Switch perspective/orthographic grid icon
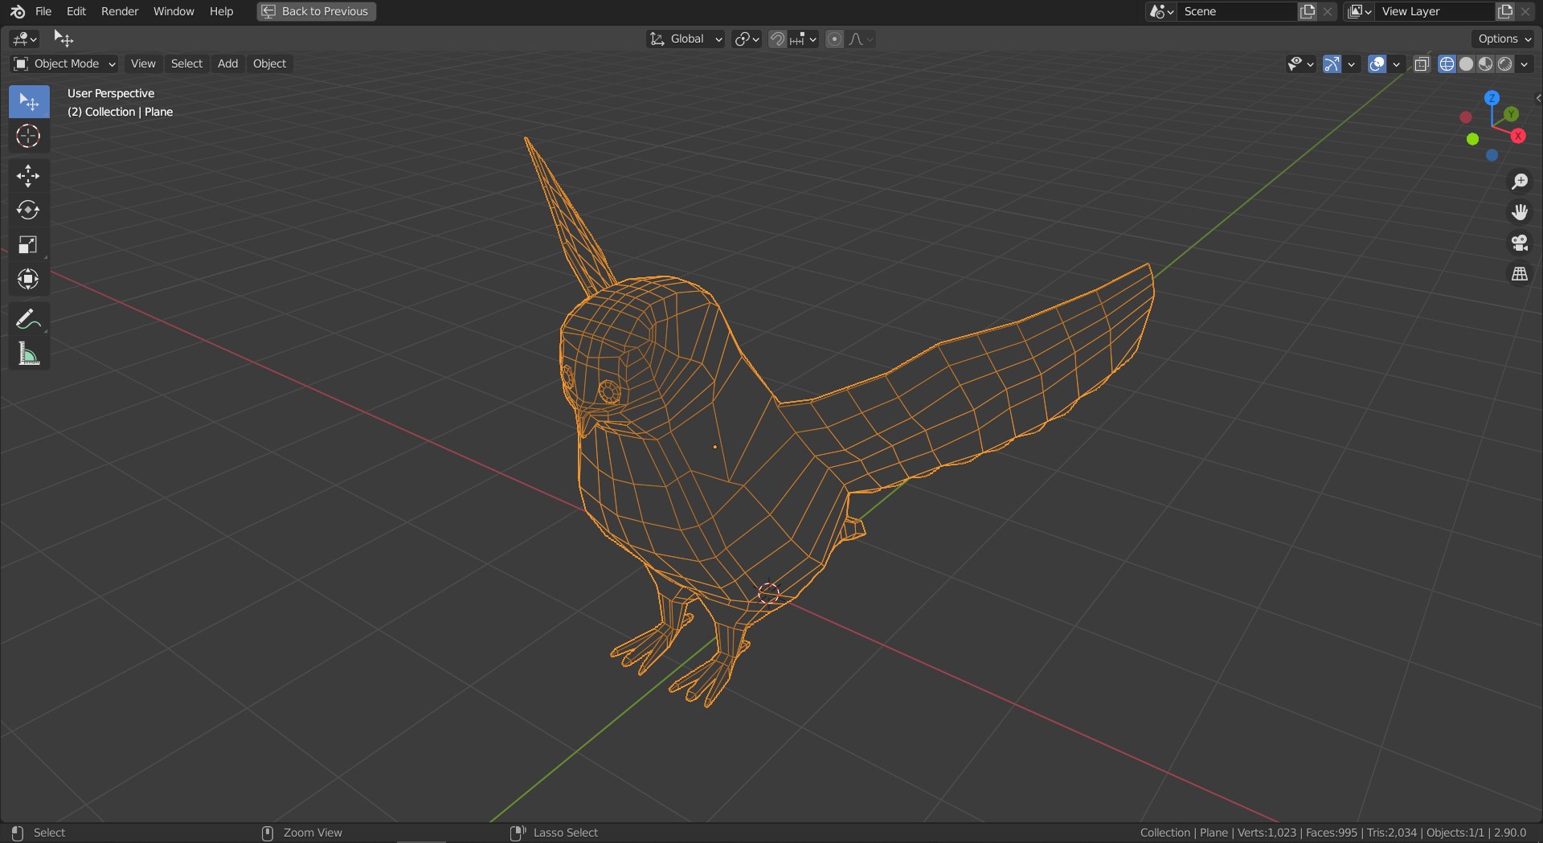The height and width of the screenshot is (843, 1543). tap(1519, 274)
